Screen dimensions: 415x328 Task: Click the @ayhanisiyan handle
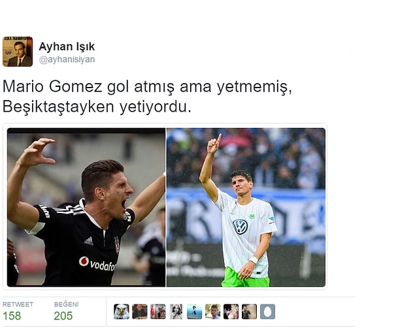click(x=67, y=59)
